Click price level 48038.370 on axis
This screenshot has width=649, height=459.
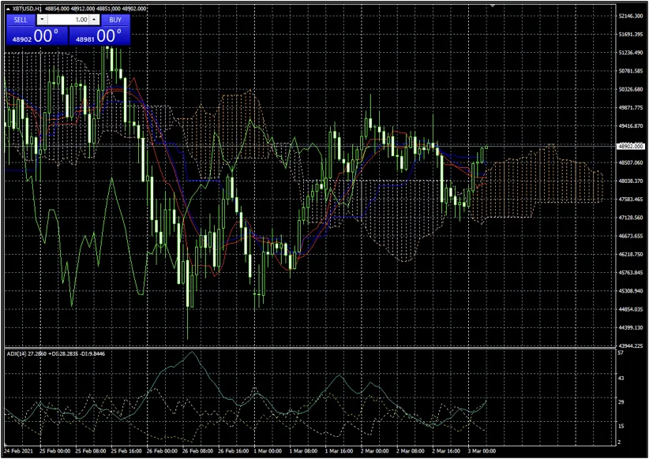(631, 181)
